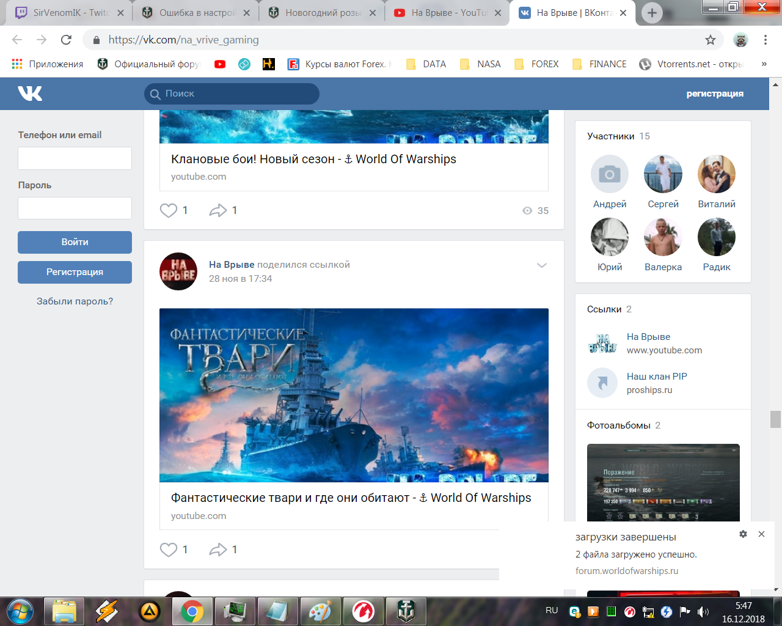782x626 pixels.
Task: Open Chrome menu with three dots
Action: 766,40
